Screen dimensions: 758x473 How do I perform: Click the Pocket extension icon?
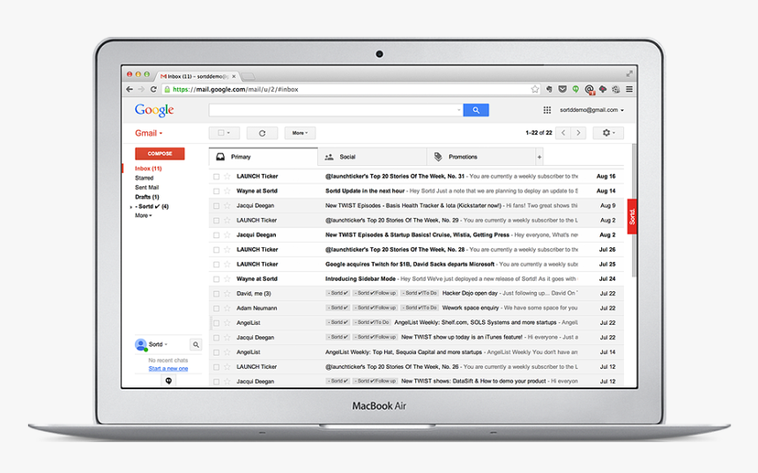coord(562,89)
